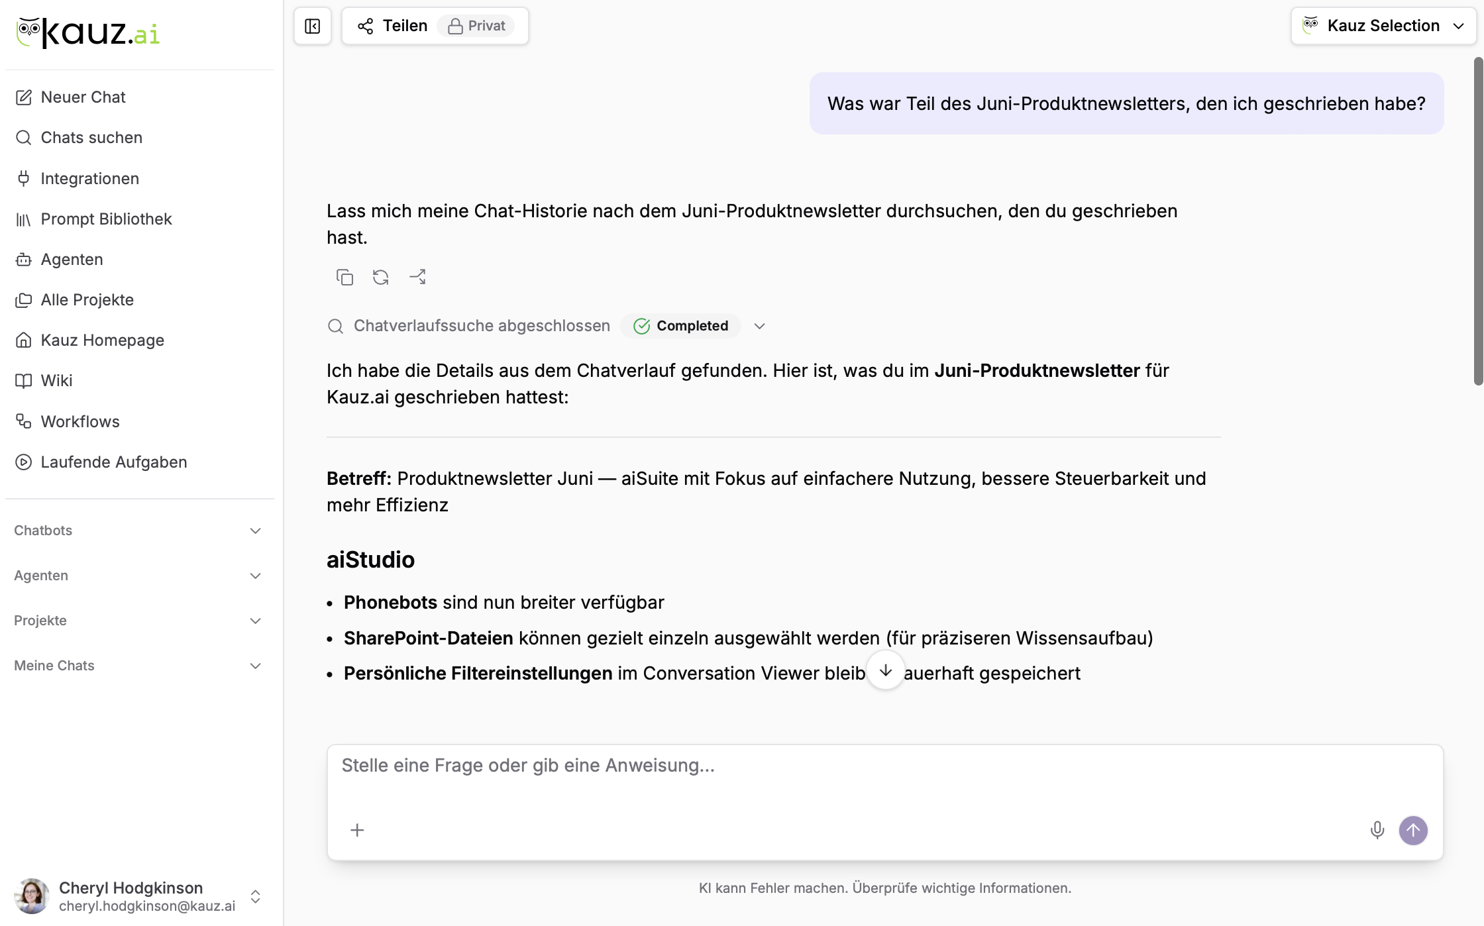Screen dimensions: 1484x926
Task: Expand the Chatbots section
Action: (x=139, y=531)
